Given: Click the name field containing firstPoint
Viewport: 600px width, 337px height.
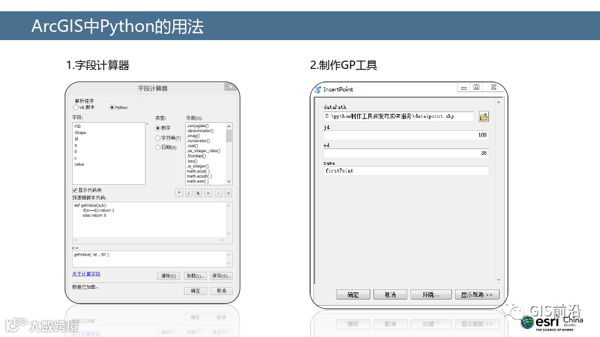Looking at the screenshot, I should (406, 171).
